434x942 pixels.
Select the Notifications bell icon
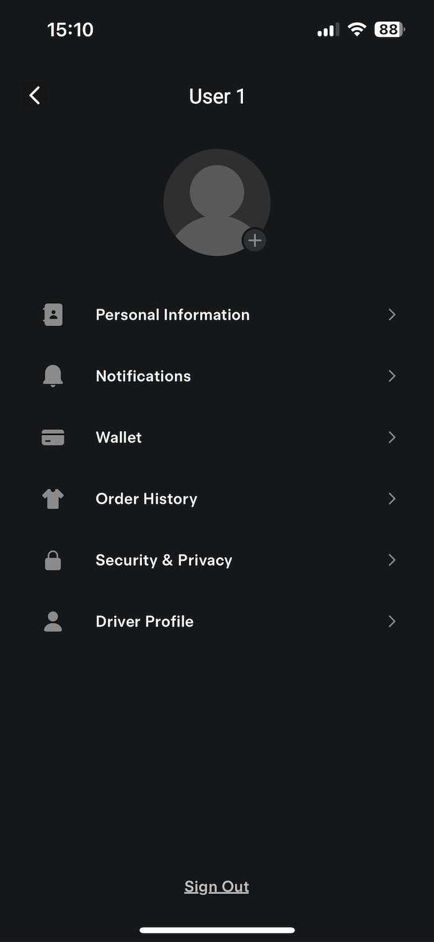[53, 376]
